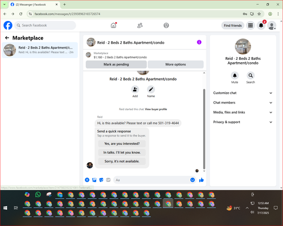Attach a photo with the image icon
Image resolution: width=283 pixels, height=226 pixels.
coord(94,180)
